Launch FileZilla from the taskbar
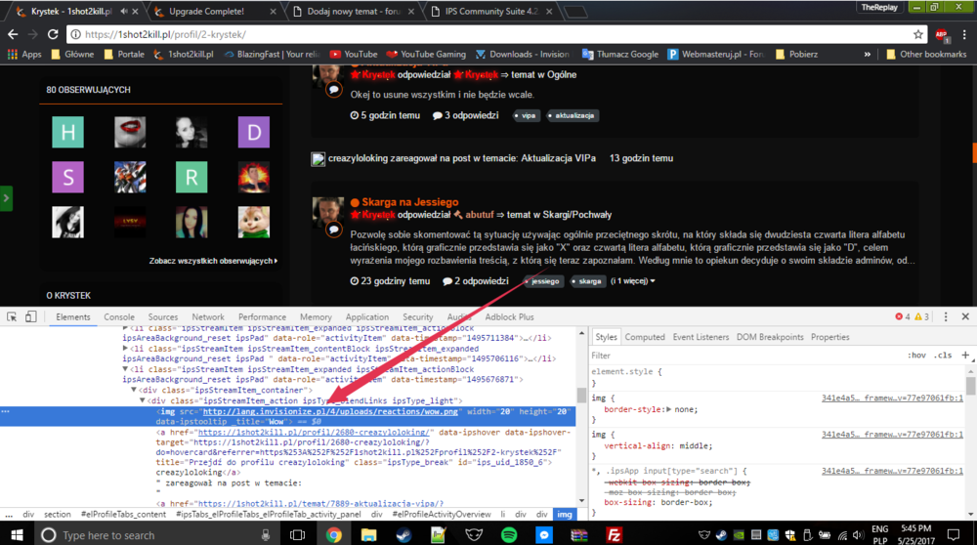The height and width of the screenshot is (545, 977). (615, 534)
